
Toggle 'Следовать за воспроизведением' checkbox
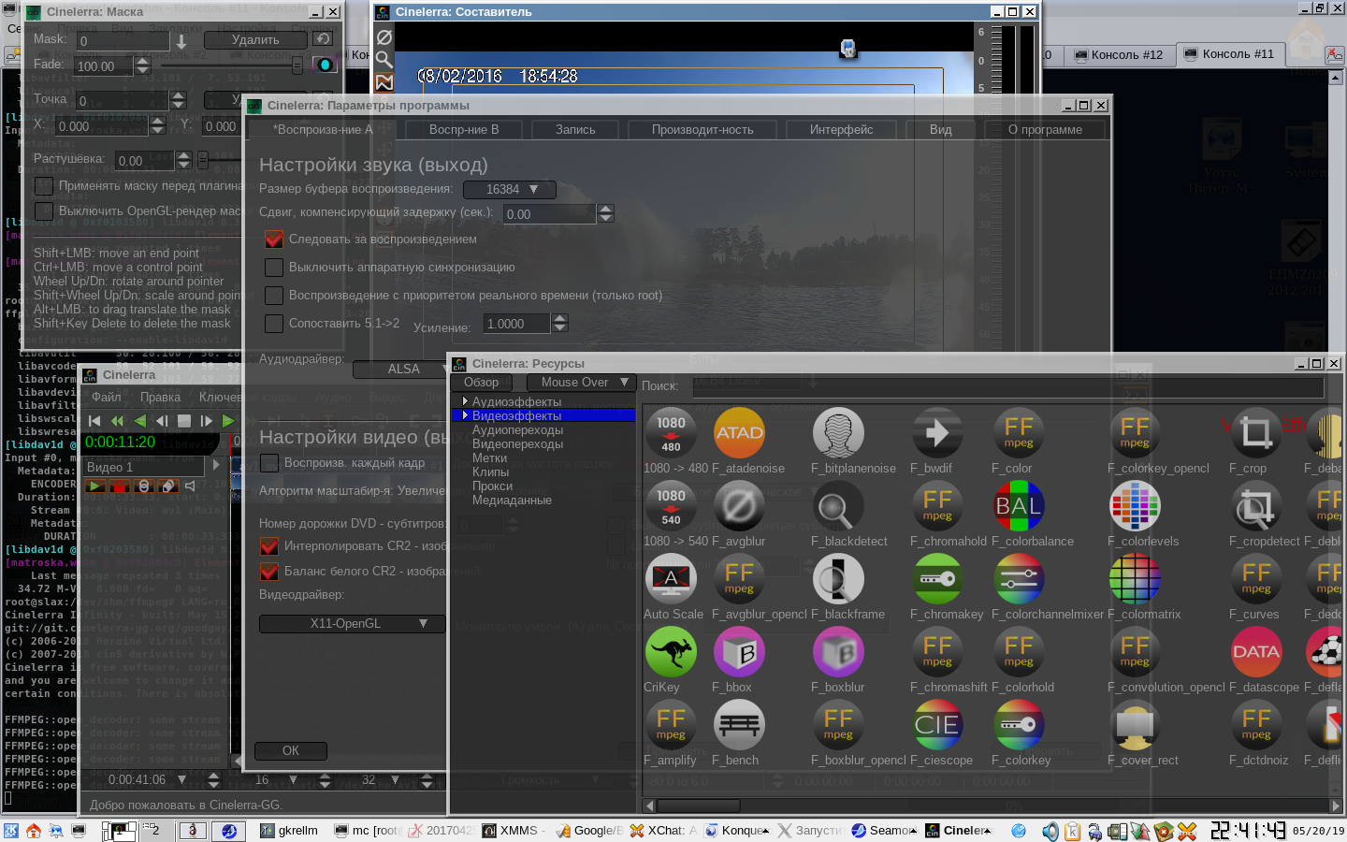tap(274, 240)
